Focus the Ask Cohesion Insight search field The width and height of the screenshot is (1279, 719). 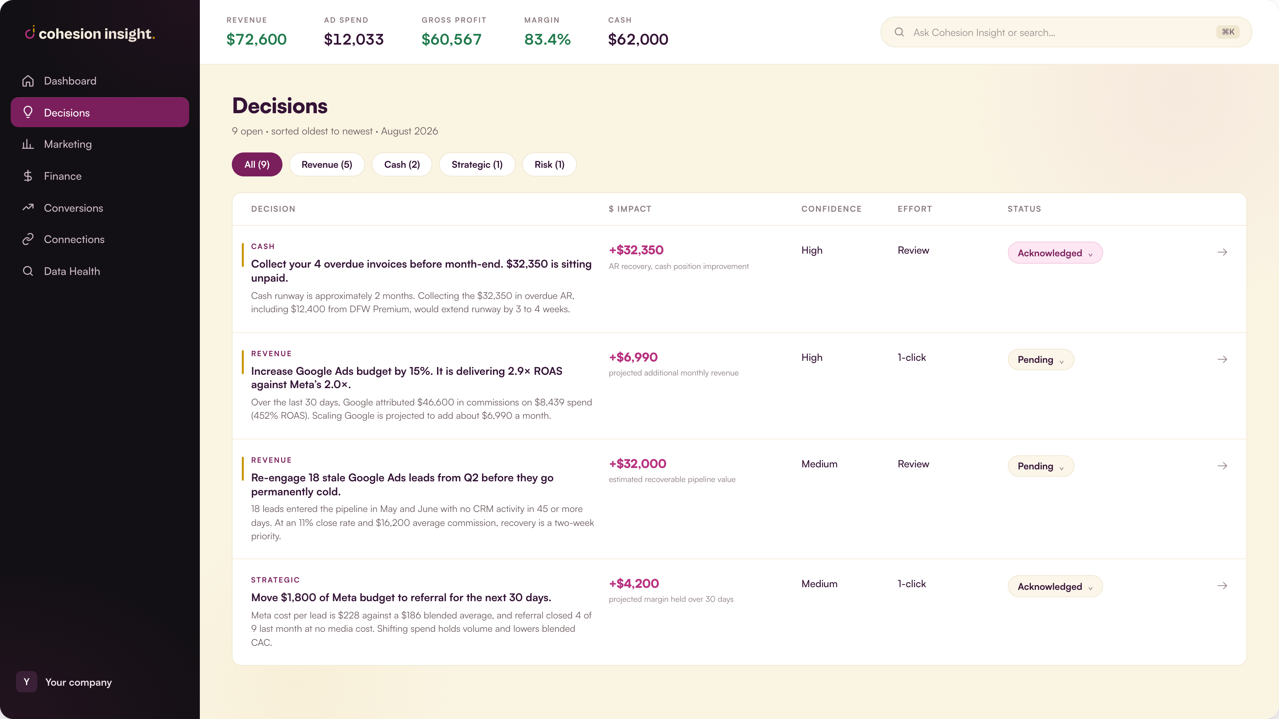click(x=1066, y=32)
